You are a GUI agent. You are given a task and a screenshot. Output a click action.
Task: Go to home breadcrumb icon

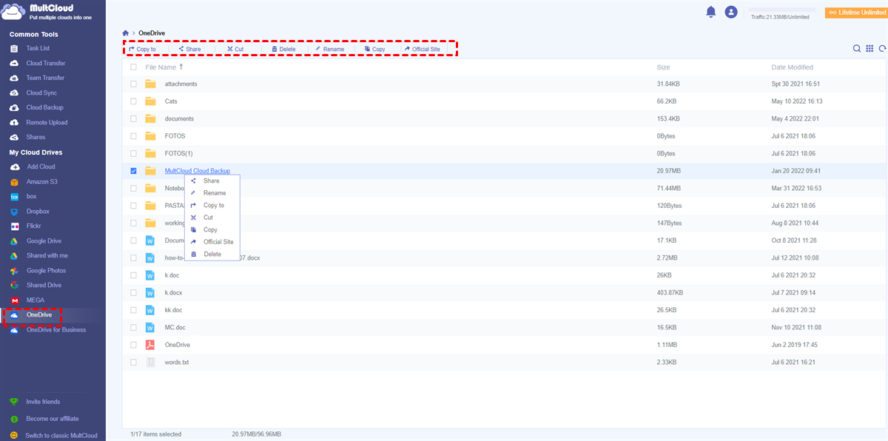[x=126, y=33]
